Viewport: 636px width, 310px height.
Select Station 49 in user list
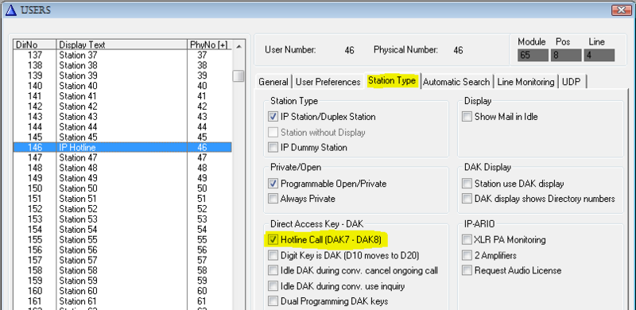point(122,178)
